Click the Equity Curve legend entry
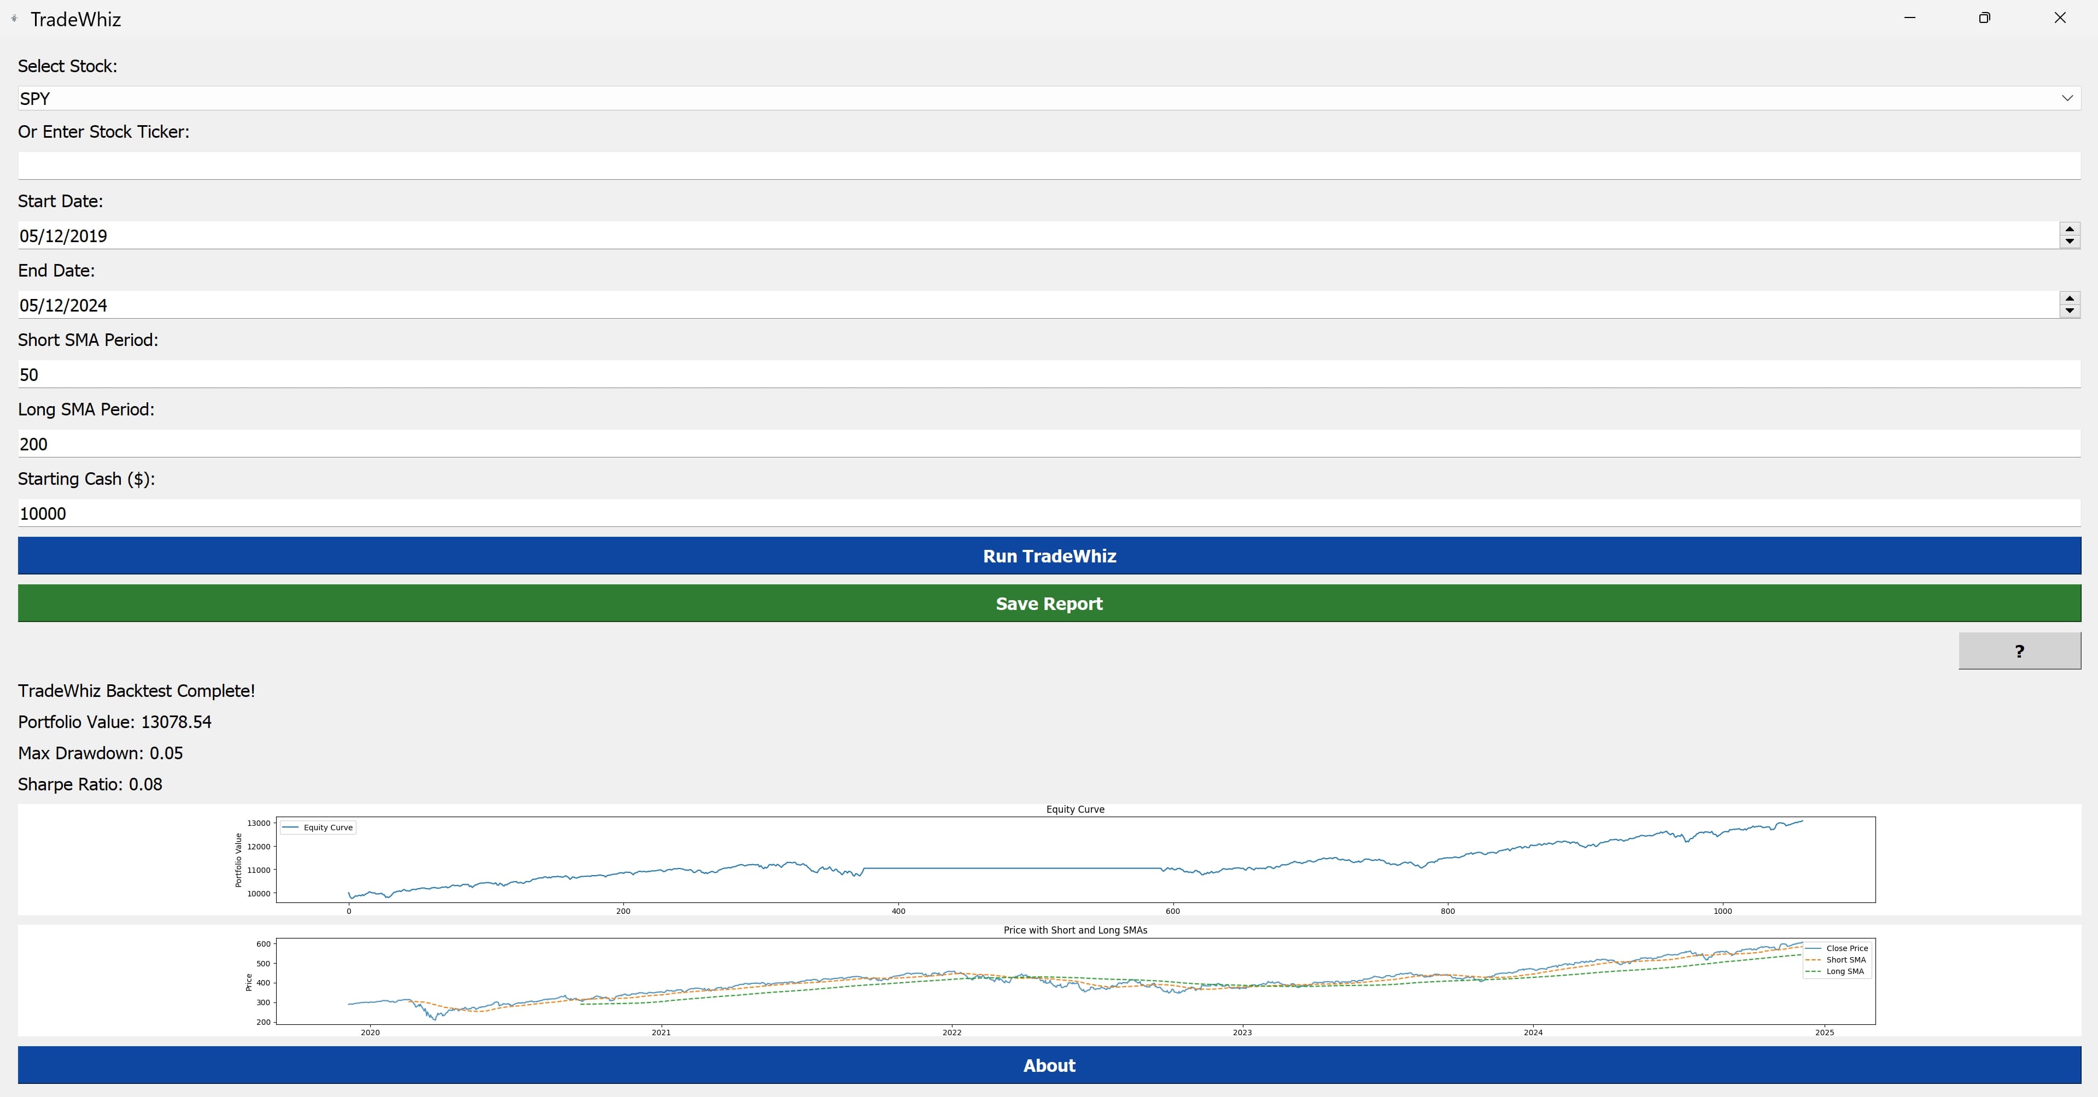 point(318,828)
